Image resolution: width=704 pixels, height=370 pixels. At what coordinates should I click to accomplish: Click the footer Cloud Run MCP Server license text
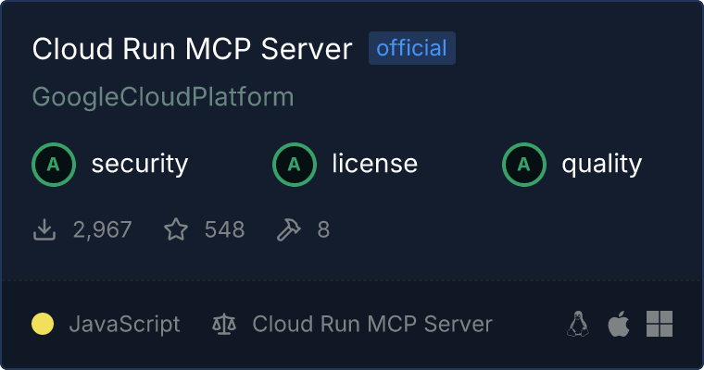pyautogui.click(x=372, y=324)
